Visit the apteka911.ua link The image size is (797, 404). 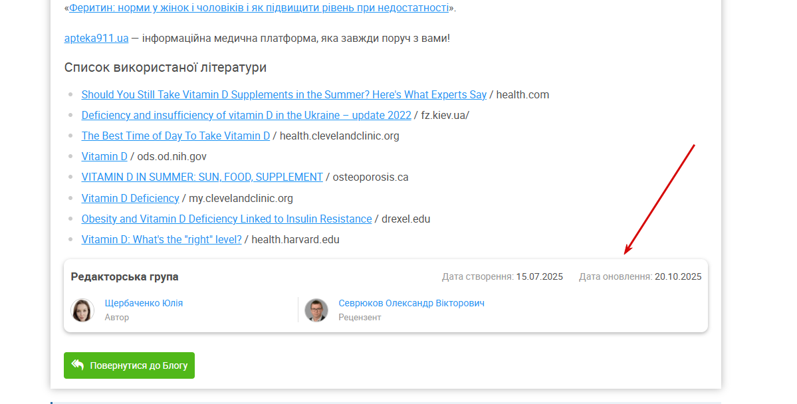pos(96,38)
